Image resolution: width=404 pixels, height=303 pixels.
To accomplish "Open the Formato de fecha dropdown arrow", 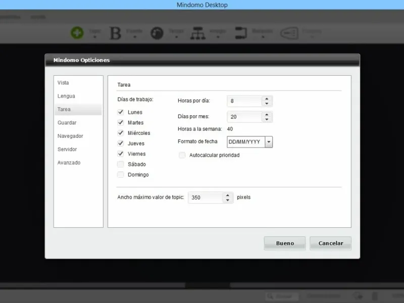I will pos(269,142).
